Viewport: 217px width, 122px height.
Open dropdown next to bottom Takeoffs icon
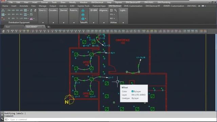tap(85, 18)
